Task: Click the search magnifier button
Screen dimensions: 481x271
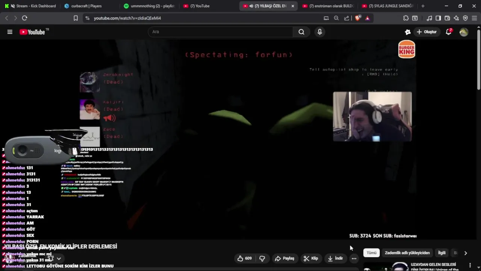Action: pyautogui.click(x=301, y=32)
